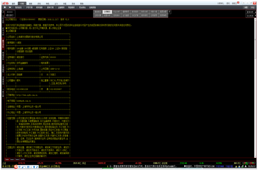Click the 创业板 index value 2152.60

pyautogui.click(x=183, y=163)
